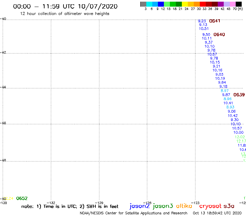Click the 9.37 wave height value
Viewport: 246px width, 216px height.
[x=209, y=43]
